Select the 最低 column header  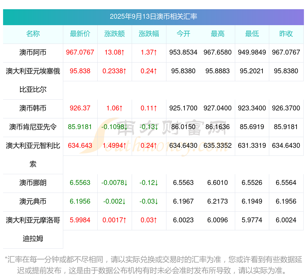tap(252, 34)
